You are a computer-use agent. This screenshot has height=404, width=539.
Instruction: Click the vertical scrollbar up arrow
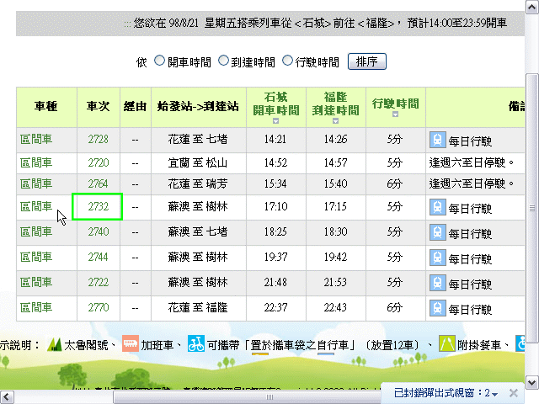pos(531,8)
